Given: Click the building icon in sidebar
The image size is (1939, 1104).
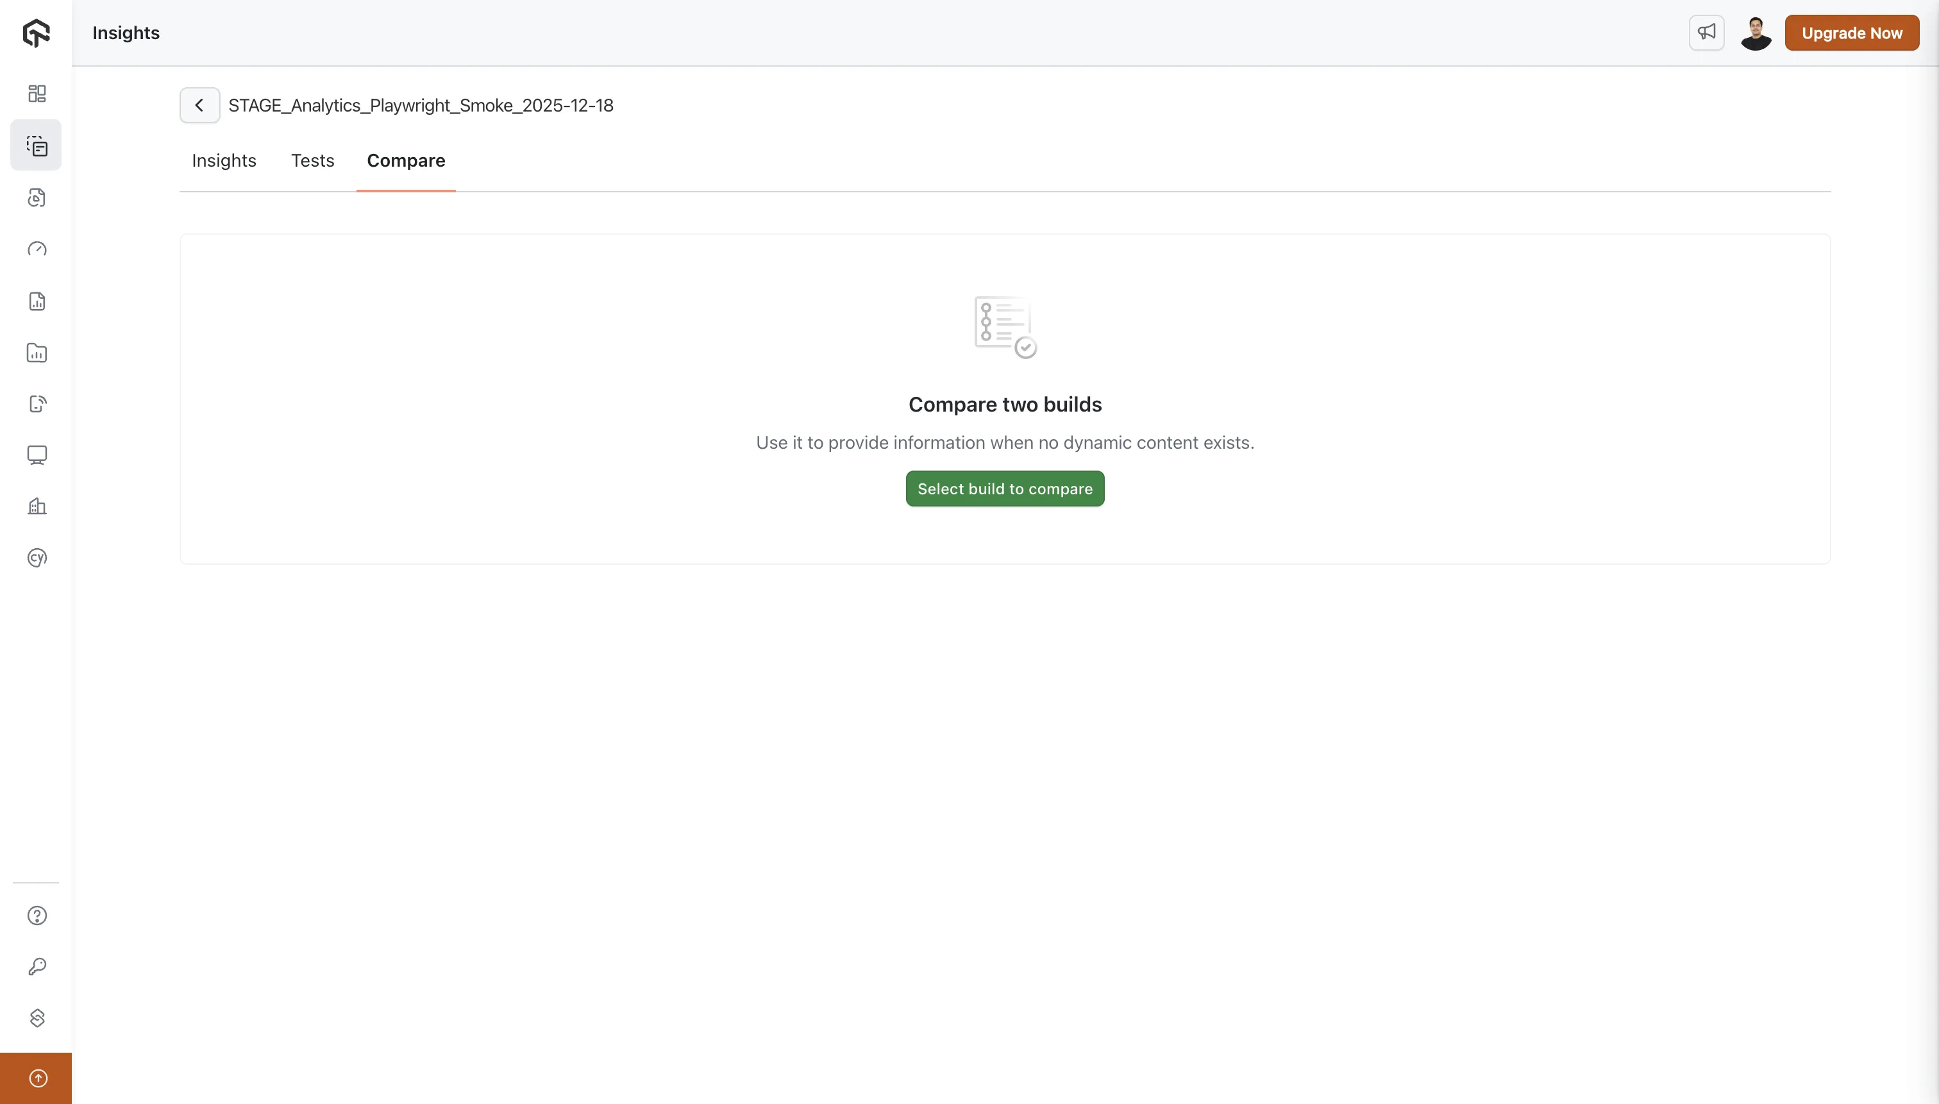Looking at the screenshot, I should pos(37,506).
